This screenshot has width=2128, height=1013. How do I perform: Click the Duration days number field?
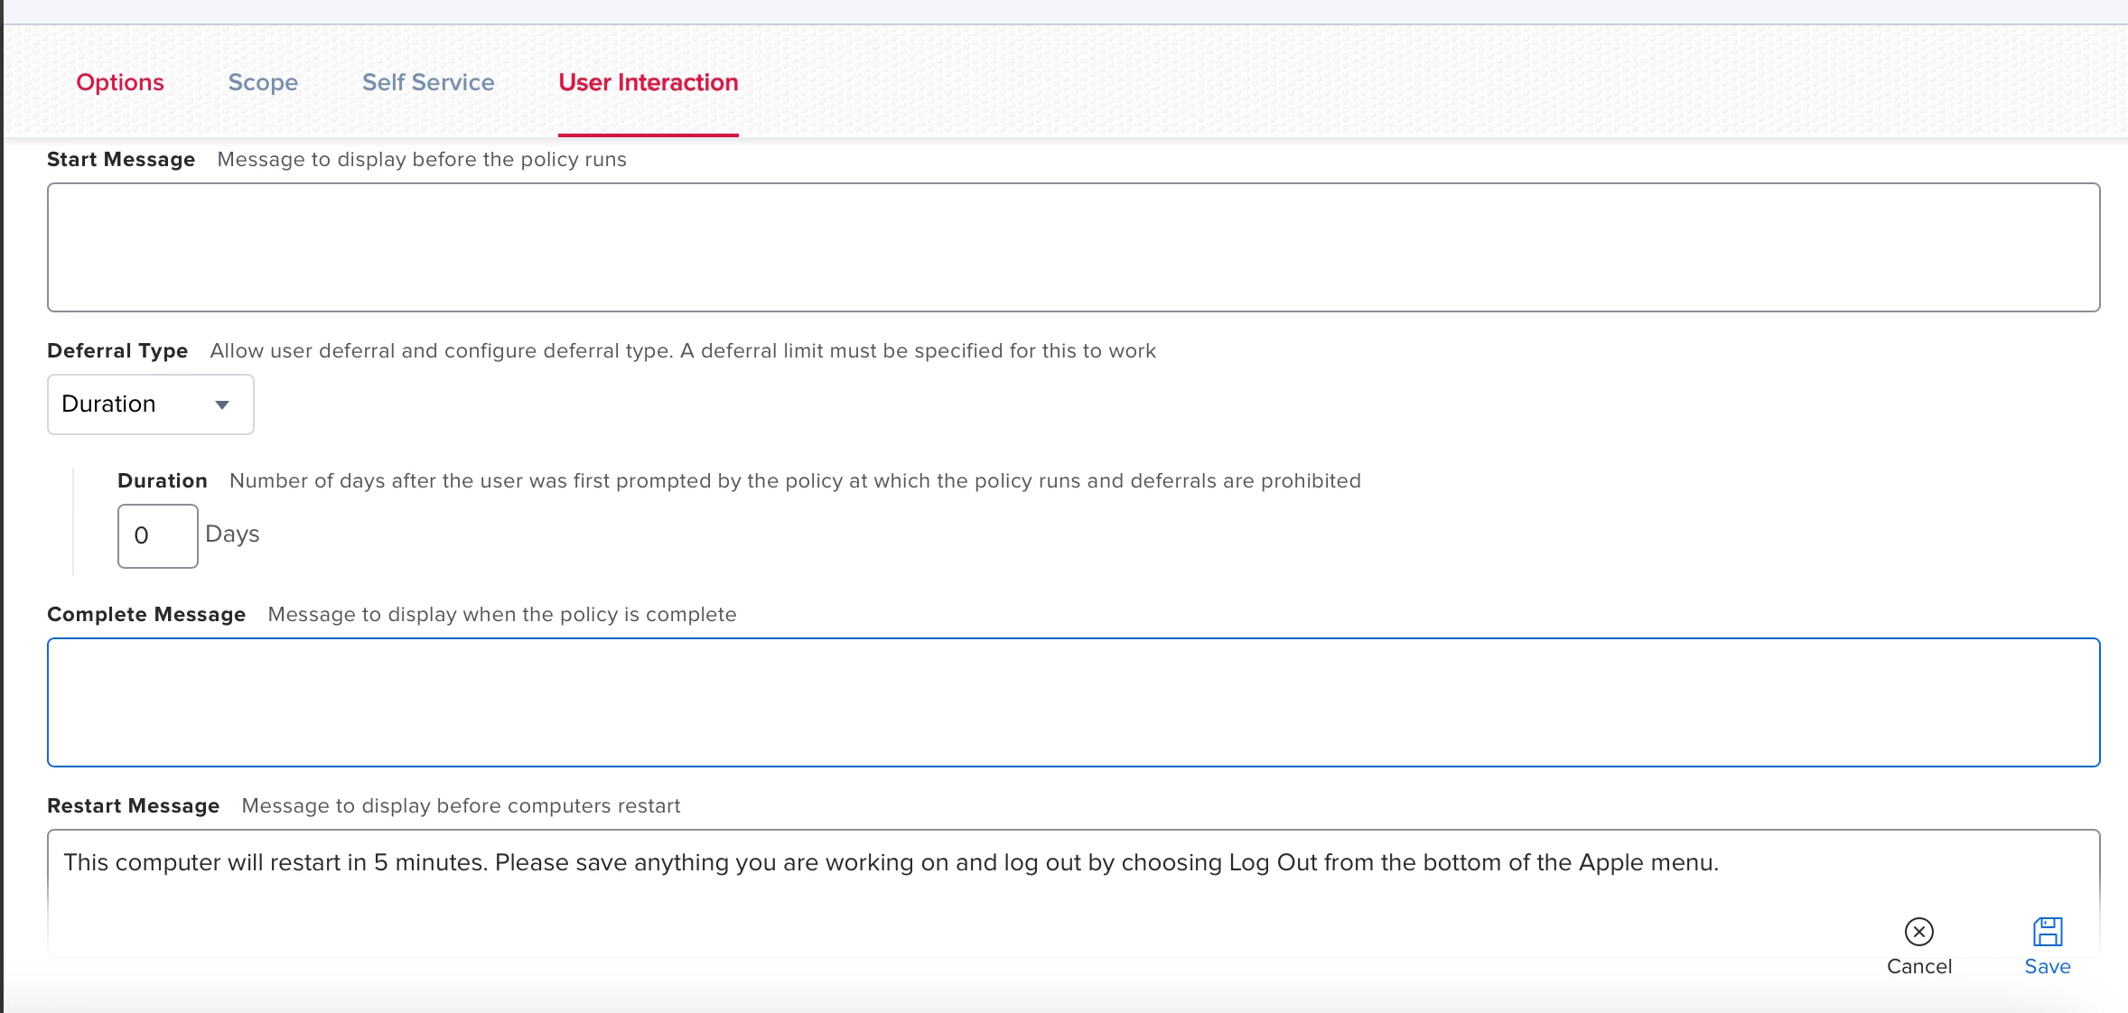tap(157, 535)
